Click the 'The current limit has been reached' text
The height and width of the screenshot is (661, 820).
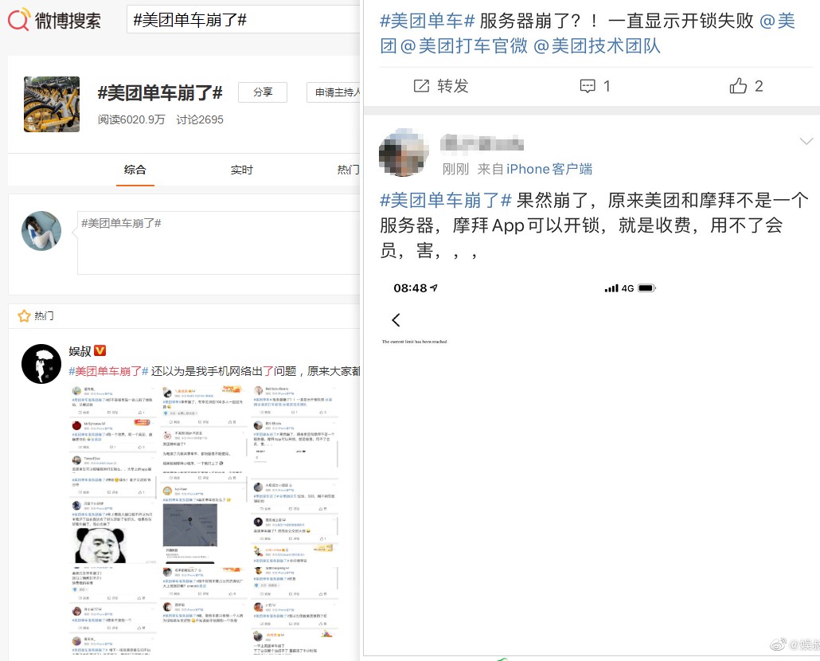click(414, 342)
